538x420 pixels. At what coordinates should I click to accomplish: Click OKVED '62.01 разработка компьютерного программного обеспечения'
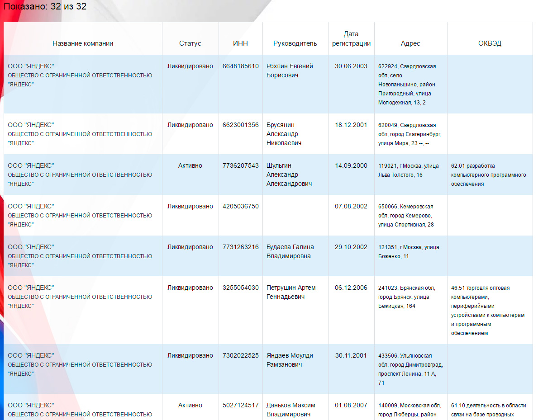489,175
